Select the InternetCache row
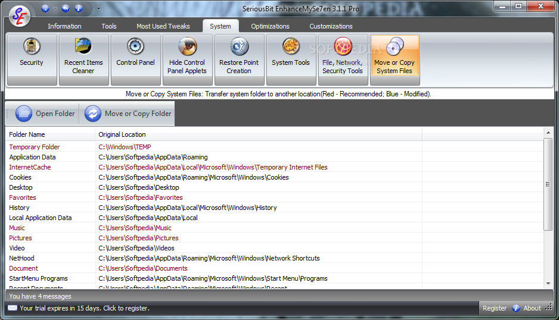Viewport: 559px width, 320px height. coord(274,167)
